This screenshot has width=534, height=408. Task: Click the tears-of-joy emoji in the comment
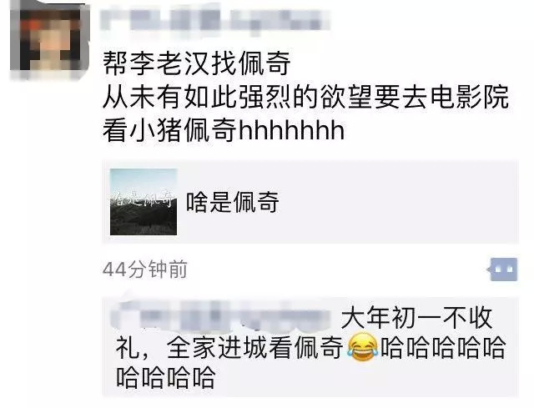363,347
